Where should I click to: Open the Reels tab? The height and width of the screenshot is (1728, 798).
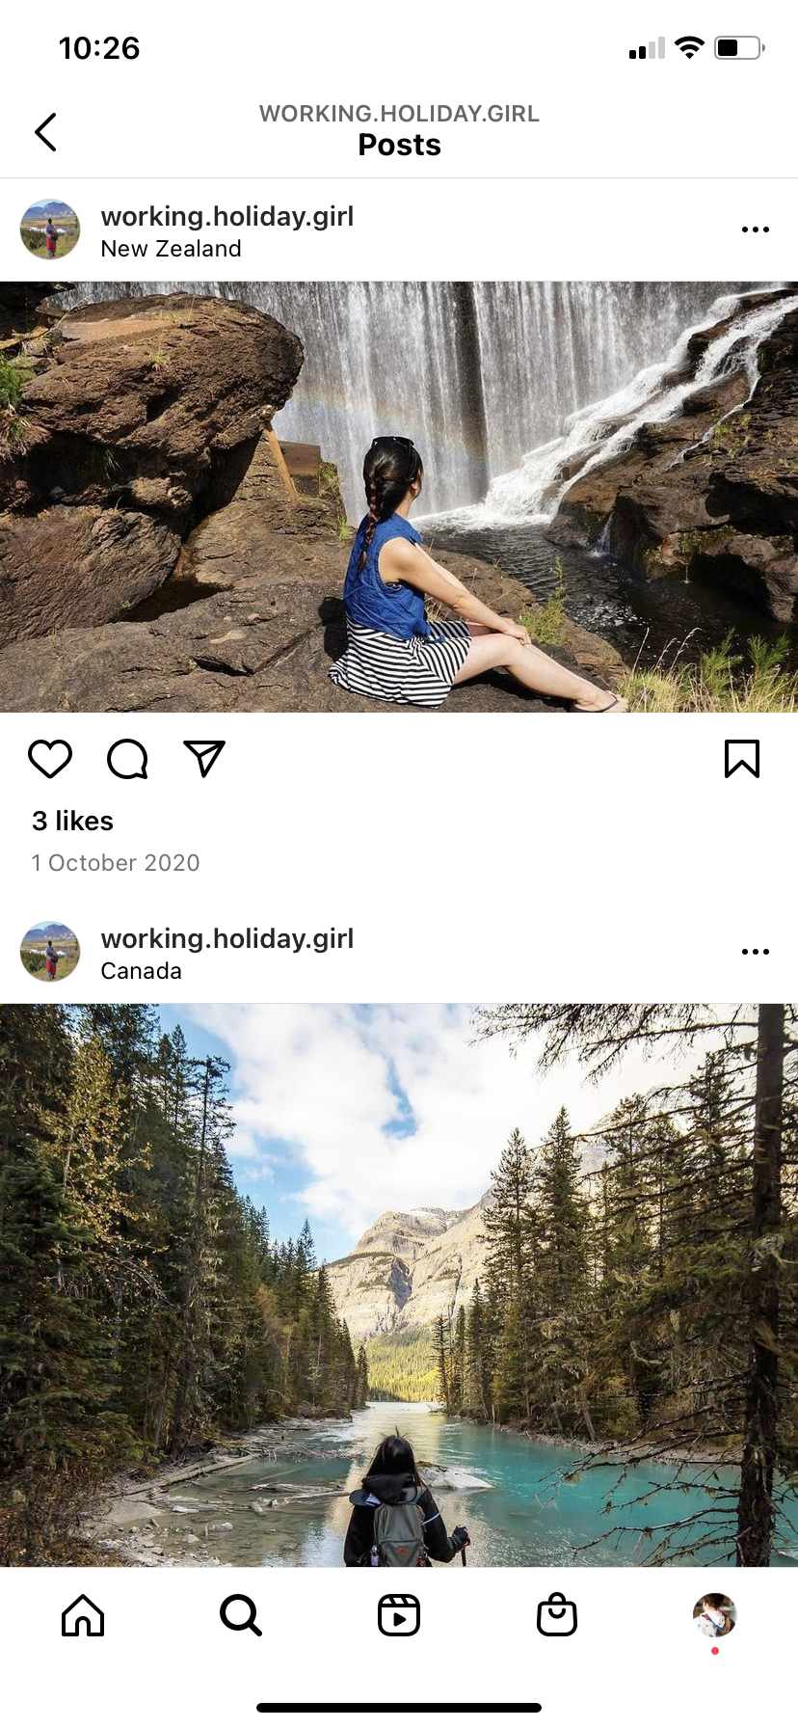click(x=399, y=1615)
